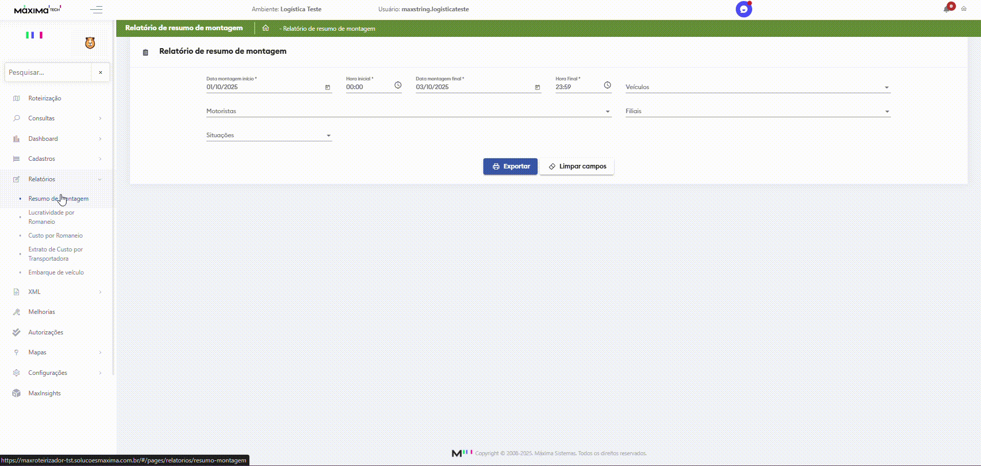This screenshot has width=981, height=466.
Task: Click the Data montagem final date field
Action: coord(474,87)
